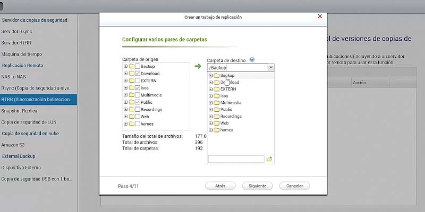Click Backup folder icon in destination list
425x212 pixels.
point(217,75)
